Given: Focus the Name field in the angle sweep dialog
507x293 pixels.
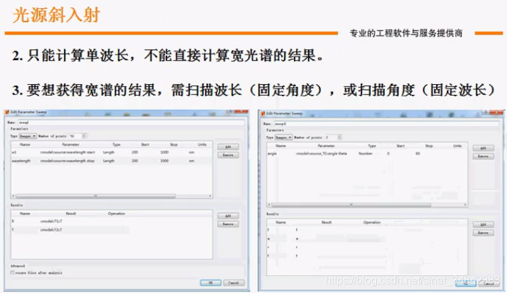Looking at the screenshot, I should 386,124.
